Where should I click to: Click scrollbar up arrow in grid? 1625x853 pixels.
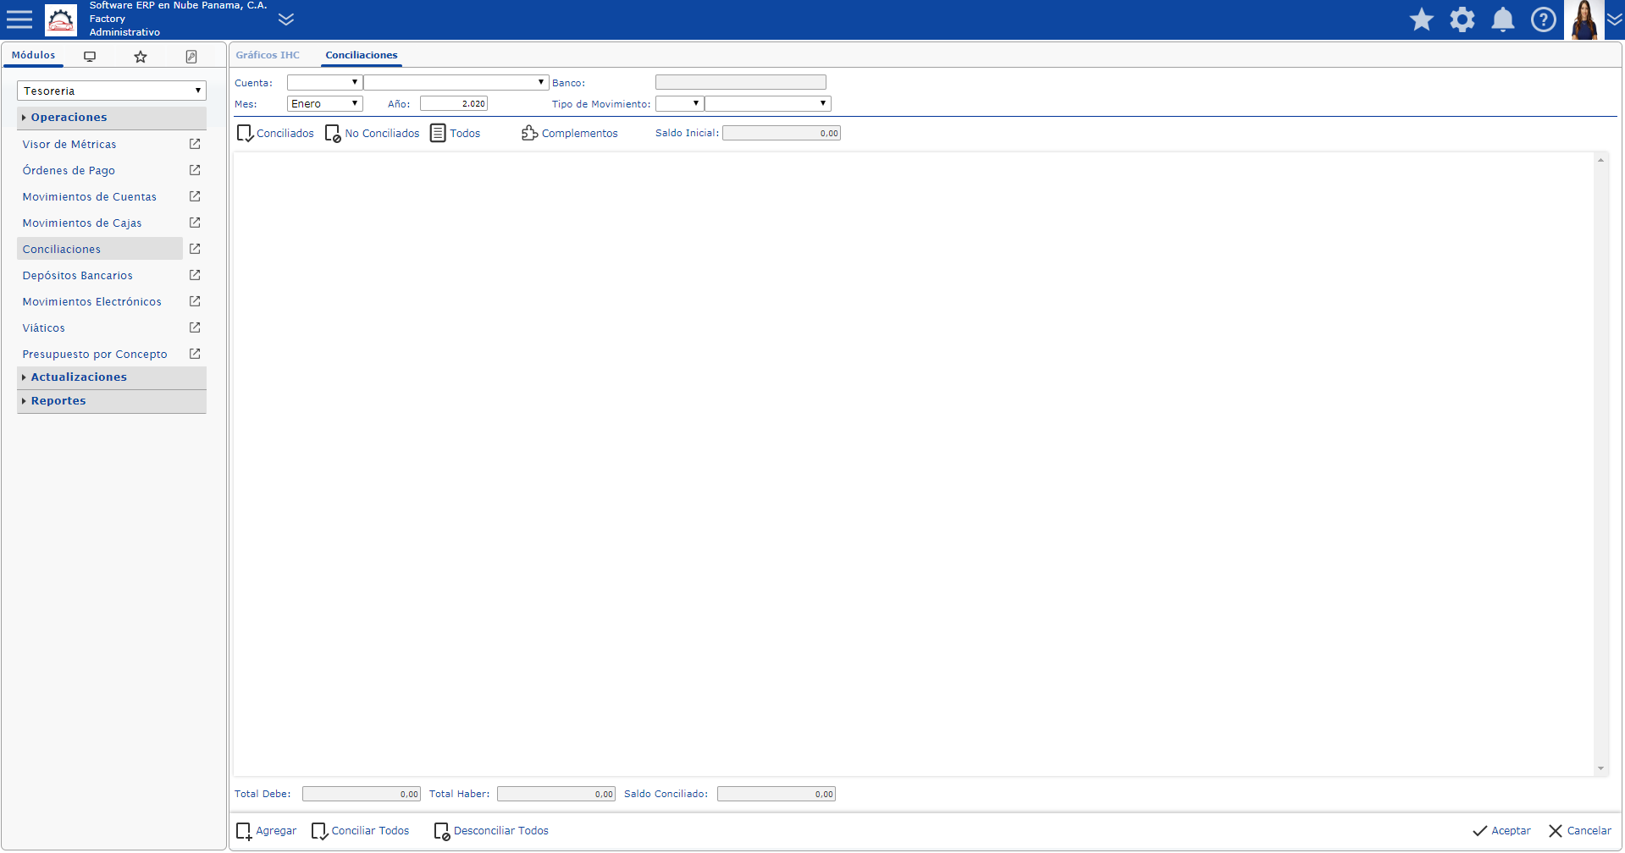coord(1600,160)
